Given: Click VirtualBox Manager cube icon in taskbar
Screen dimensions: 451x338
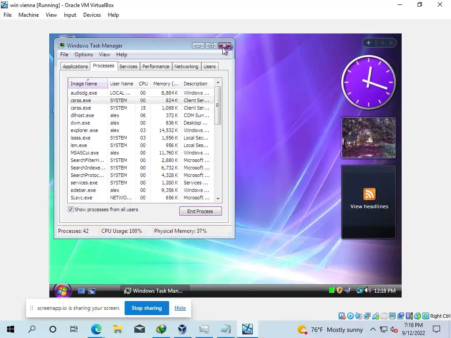Looking at the screenshot, I should (182, 329).
